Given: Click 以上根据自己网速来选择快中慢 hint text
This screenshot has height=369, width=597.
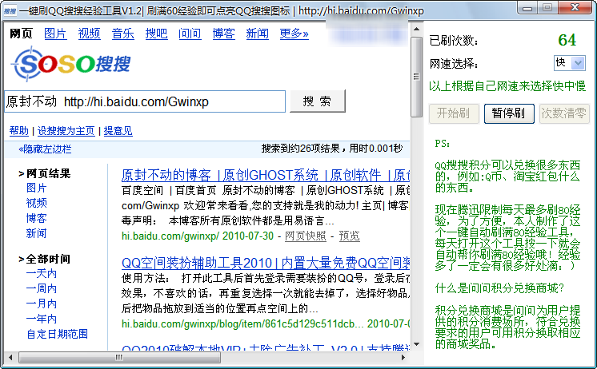Looking at the screenshot, I should tap(507, 86).
